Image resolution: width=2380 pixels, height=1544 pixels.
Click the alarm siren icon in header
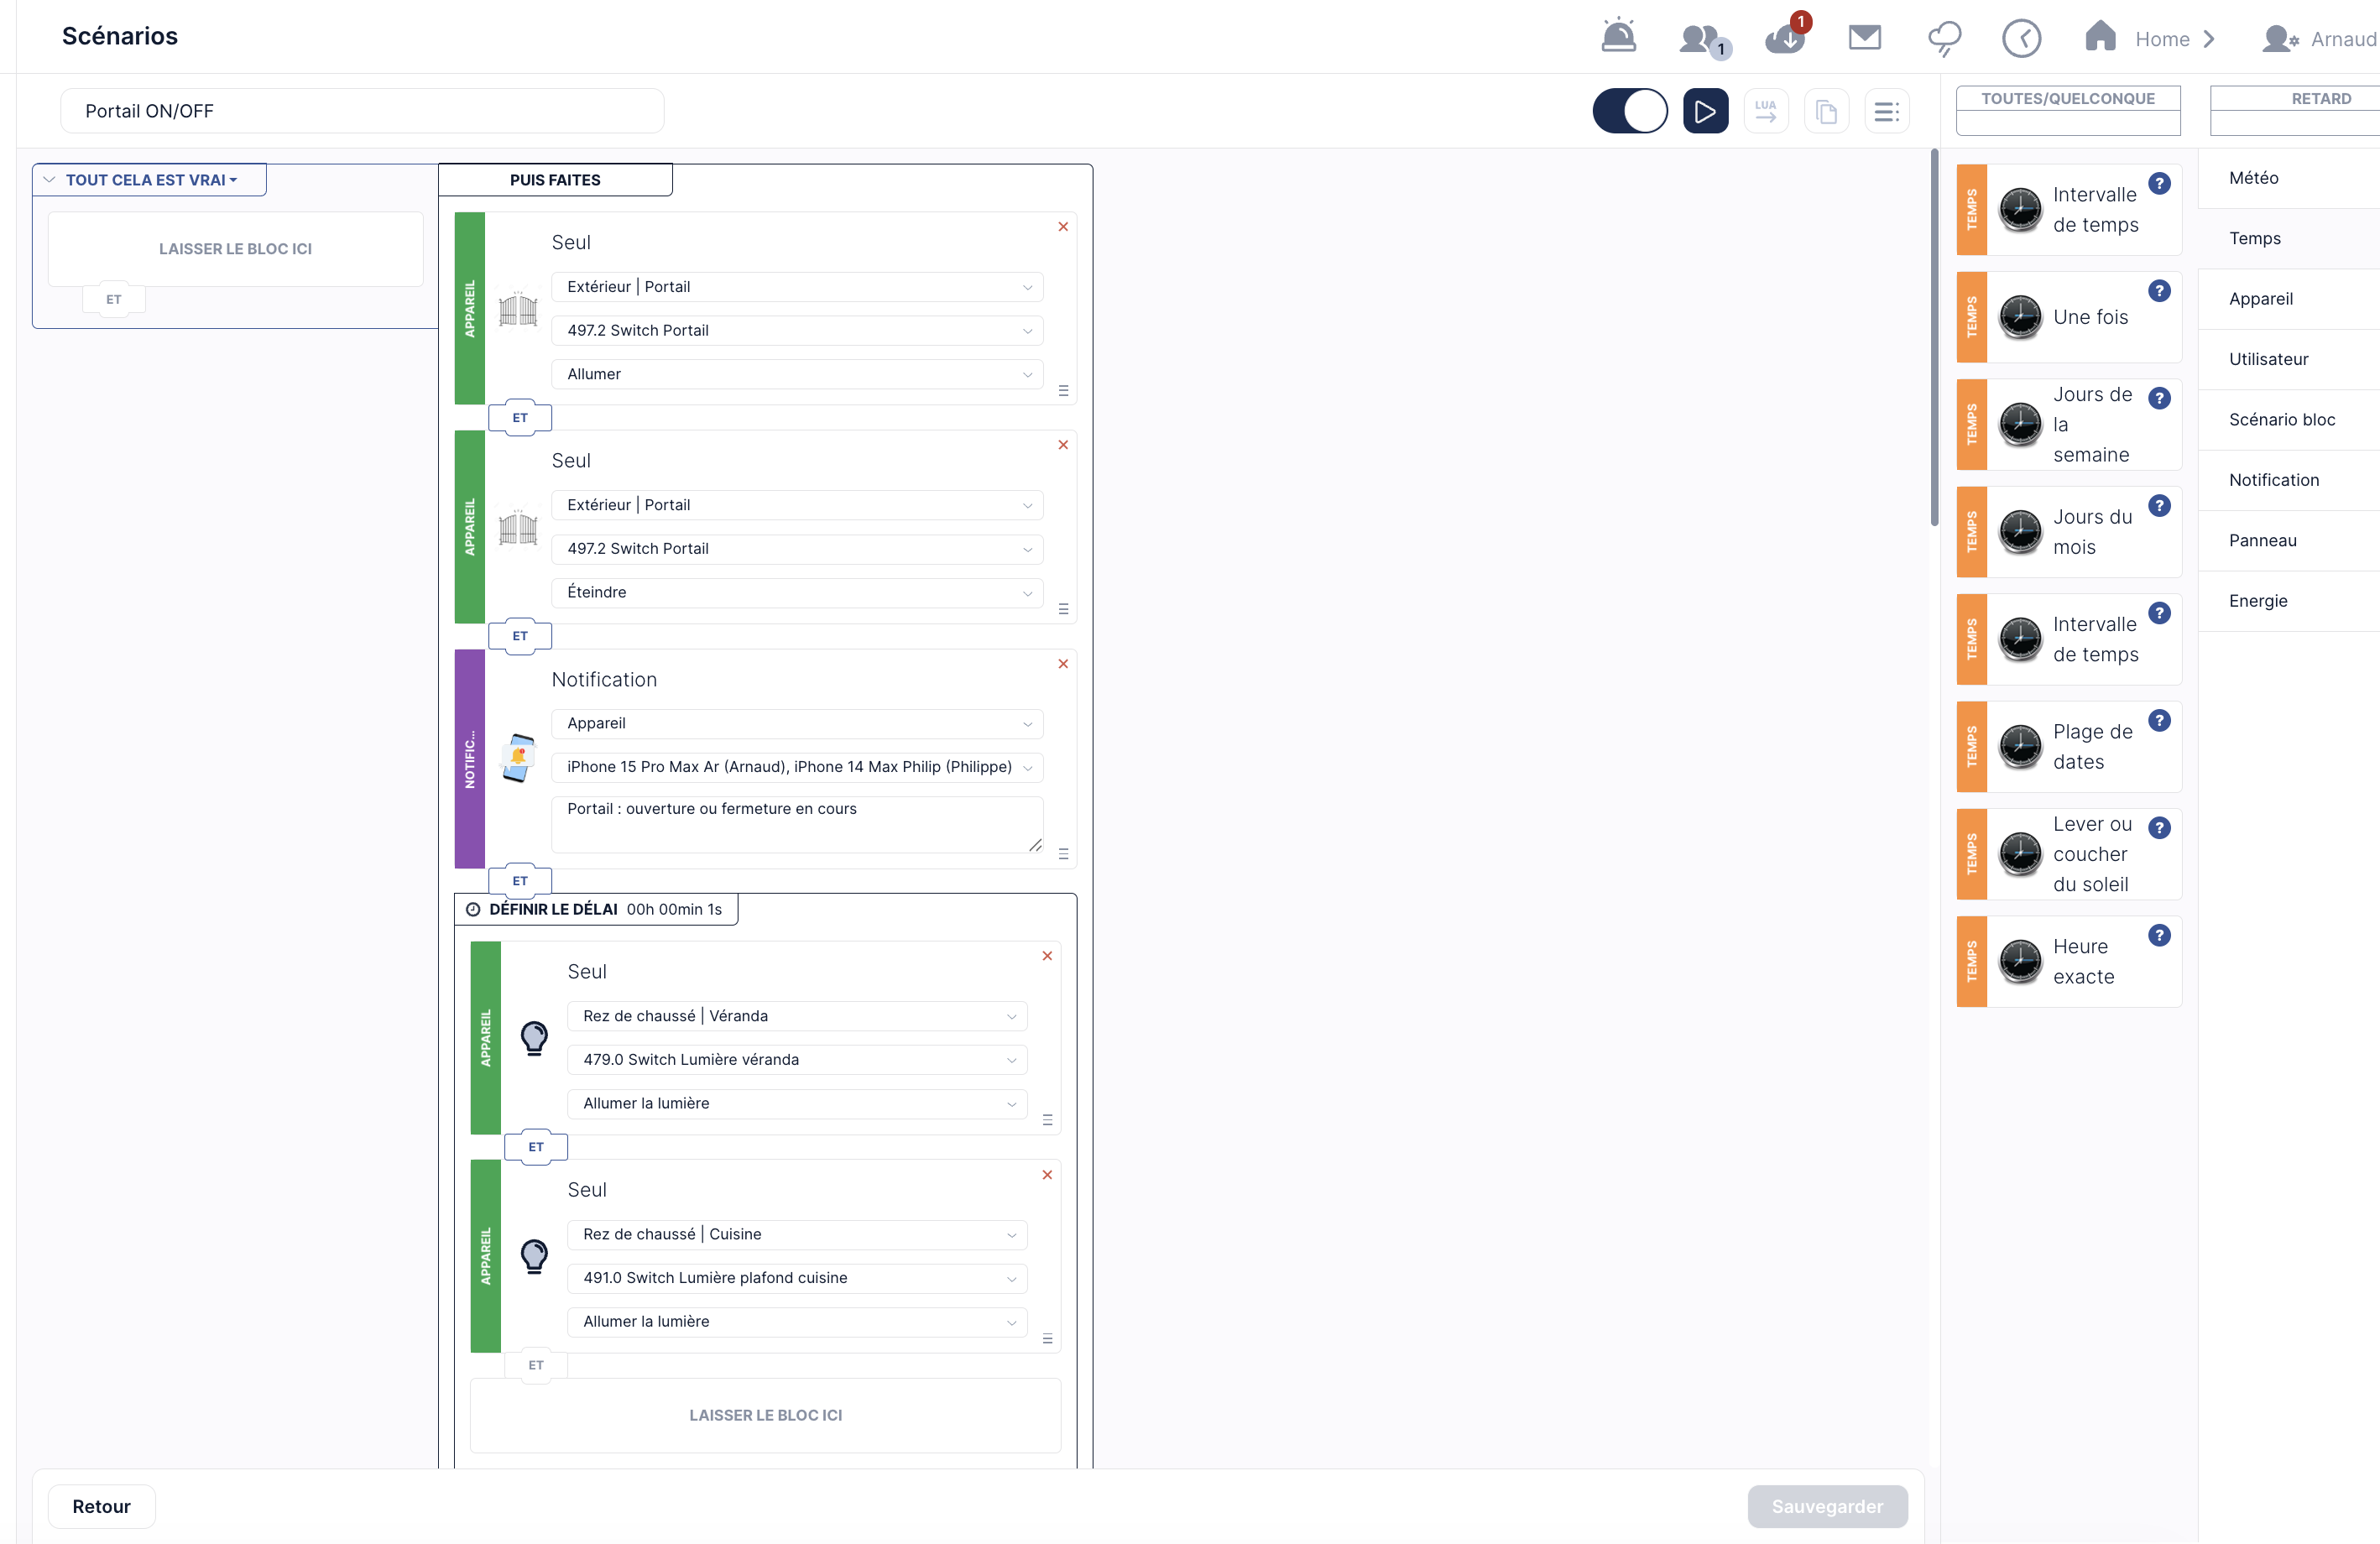click(1618, 37)
